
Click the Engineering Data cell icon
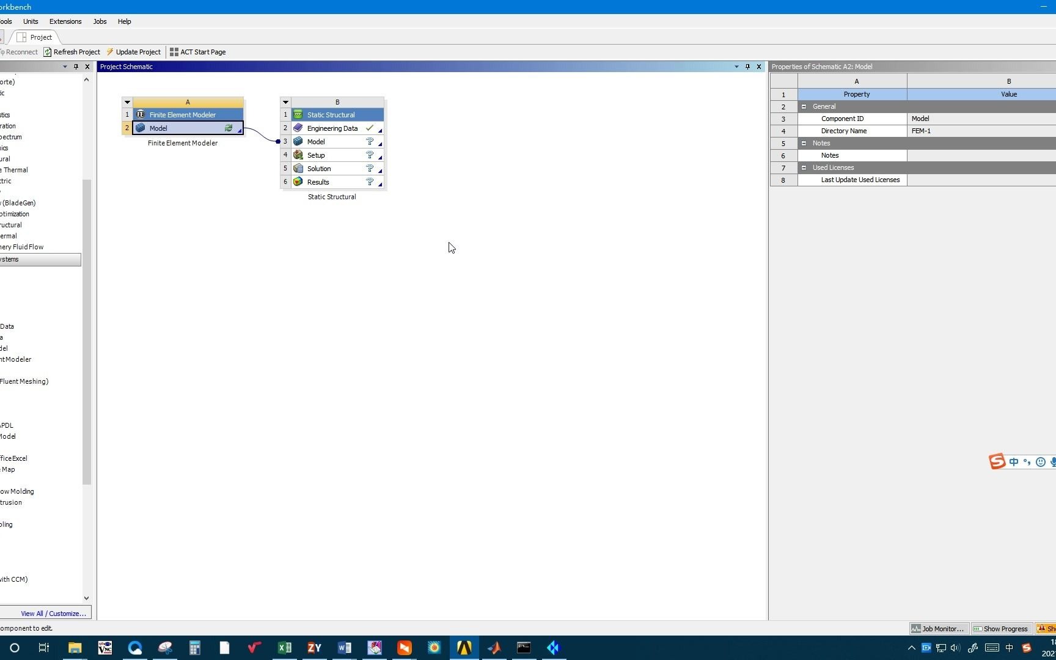click(x=298, y=128)
